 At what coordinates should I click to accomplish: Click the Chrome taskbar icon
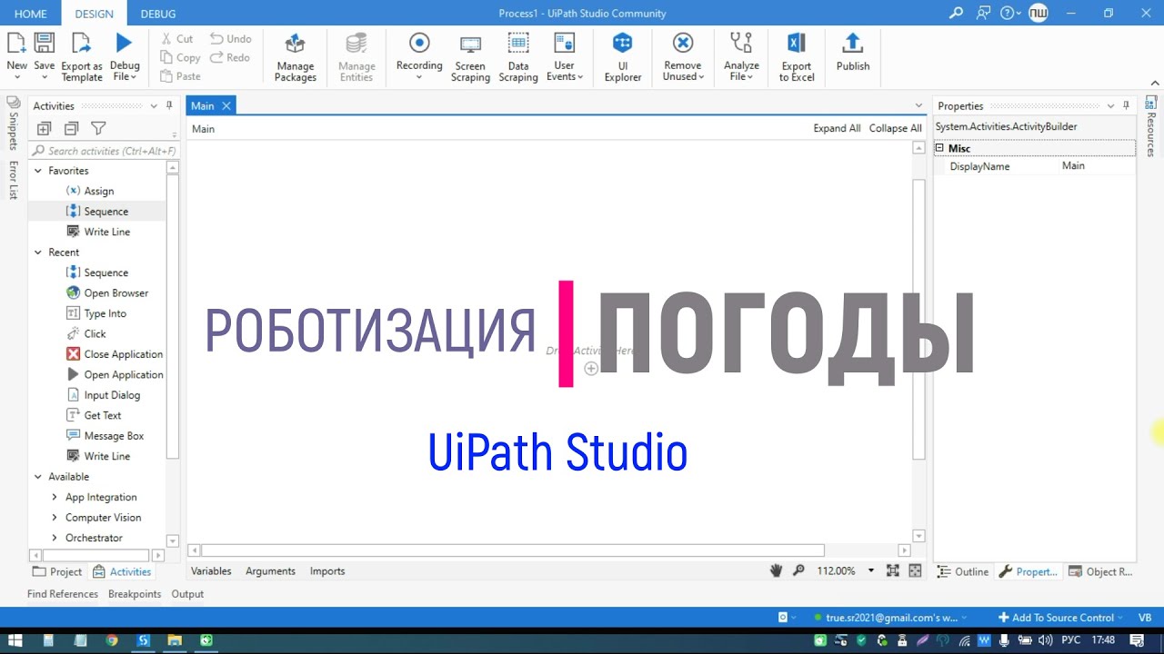tap(111, 640)
